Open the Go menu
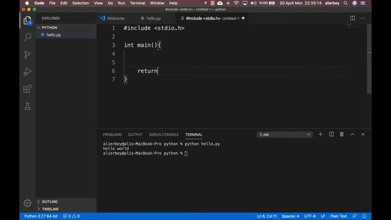The height and width of the screenshot is (220, 391). click(x=110, y=3)
